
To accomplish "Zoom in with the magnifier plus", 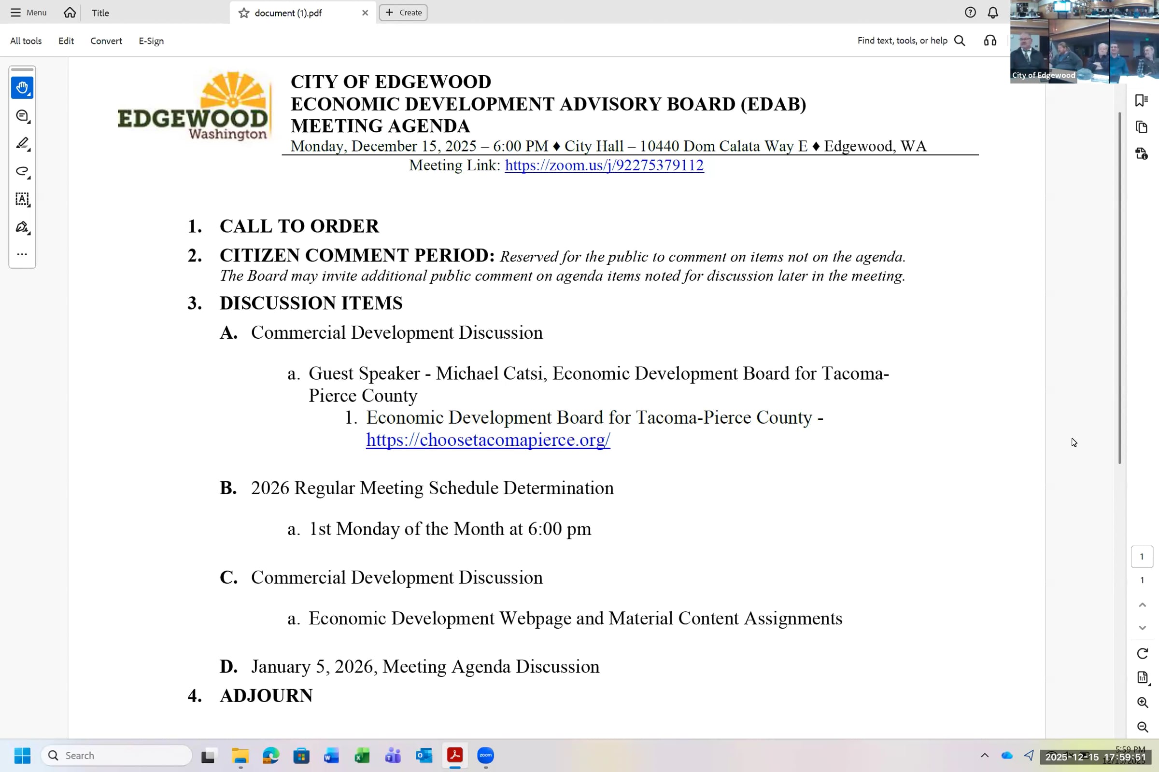I will point(1142,702).
